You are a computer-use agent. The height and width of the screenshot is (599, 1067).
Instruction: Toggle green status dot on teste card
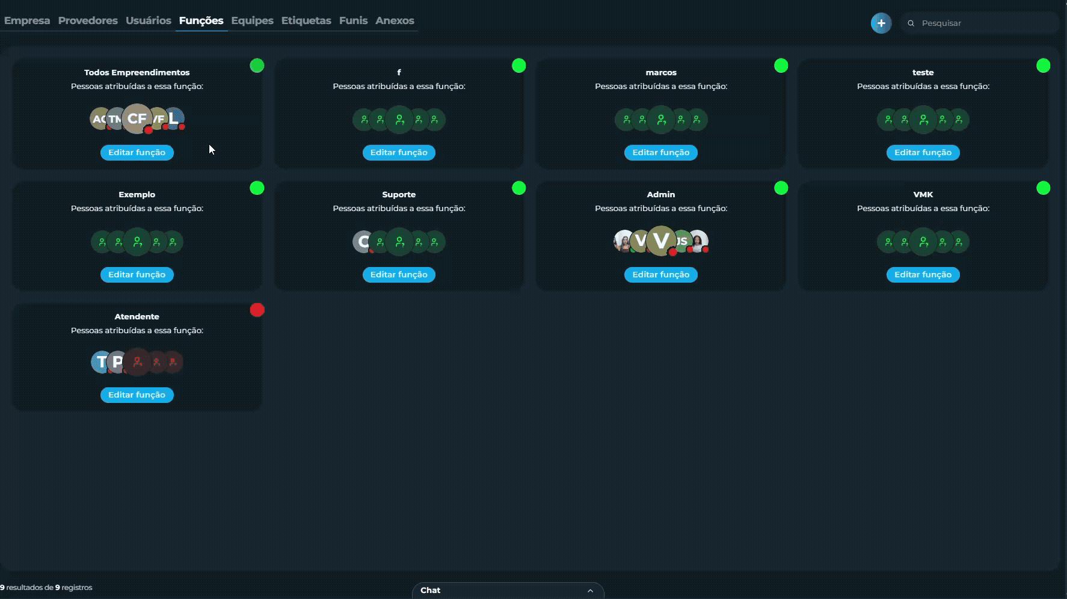click(x=1044, y=66)
